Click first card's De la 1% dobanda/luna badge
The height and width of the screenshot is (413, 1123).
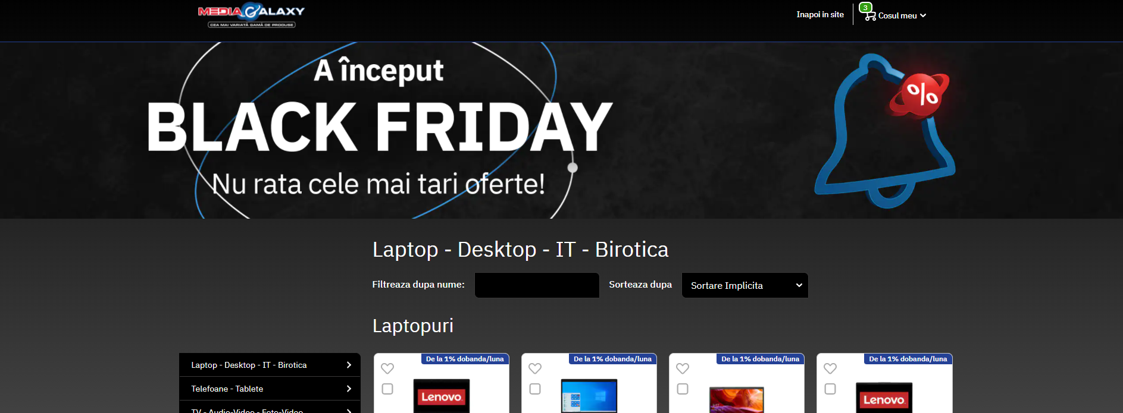click(x=465, y=359)
